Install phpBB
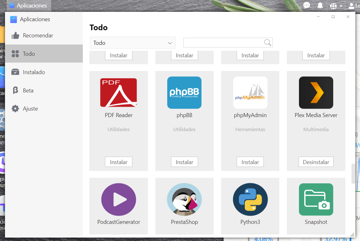 [184, 162]
